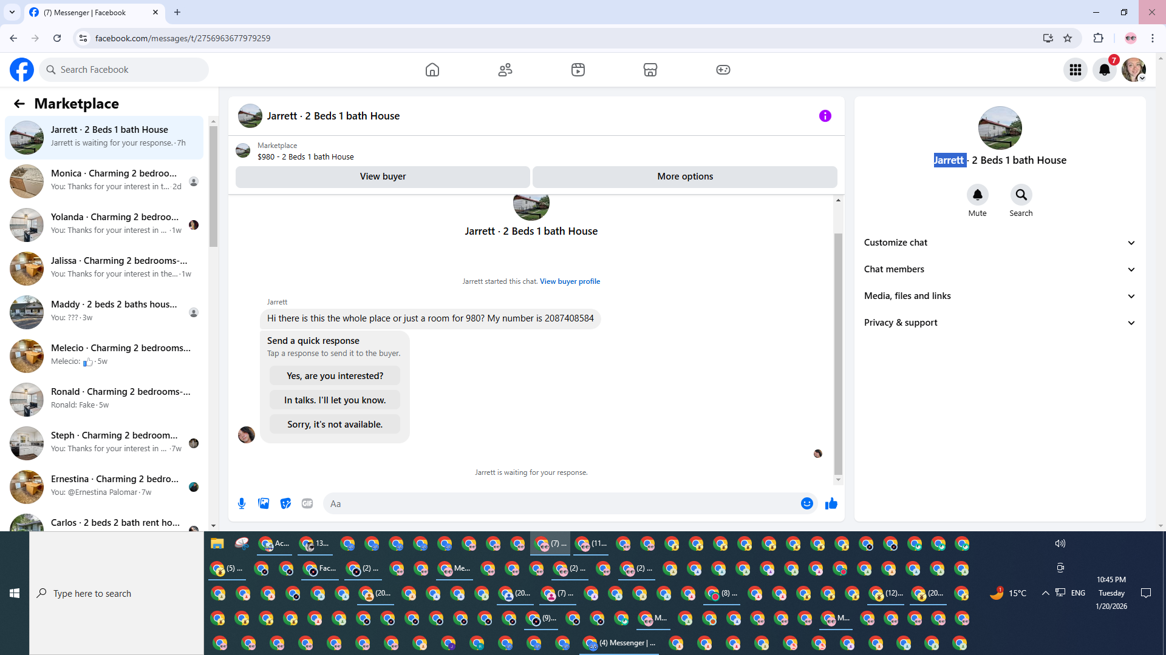Open Chrome extensions puzzle icon
Screen dimensions: 1166x655
pos(1098,38)
